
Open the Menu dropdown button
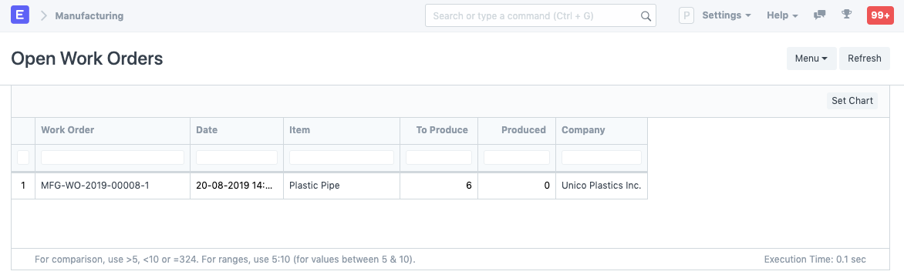coord(811,59)
